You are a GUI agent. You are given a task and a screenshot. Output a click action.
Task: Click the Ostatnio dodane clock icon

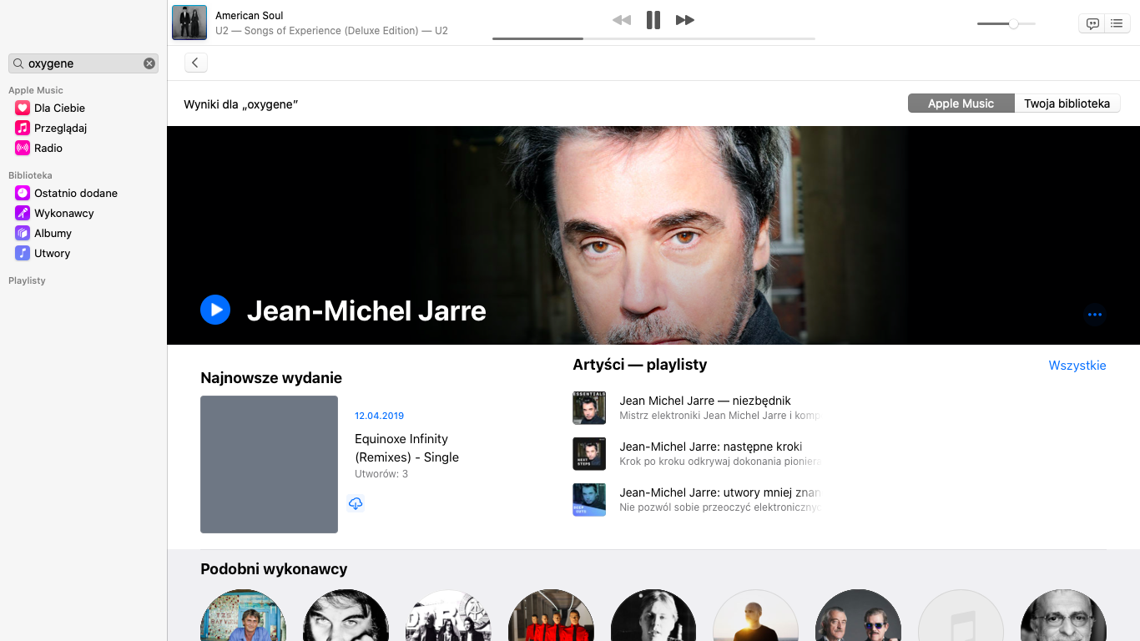pyautogui.click(x=23, y=193)
